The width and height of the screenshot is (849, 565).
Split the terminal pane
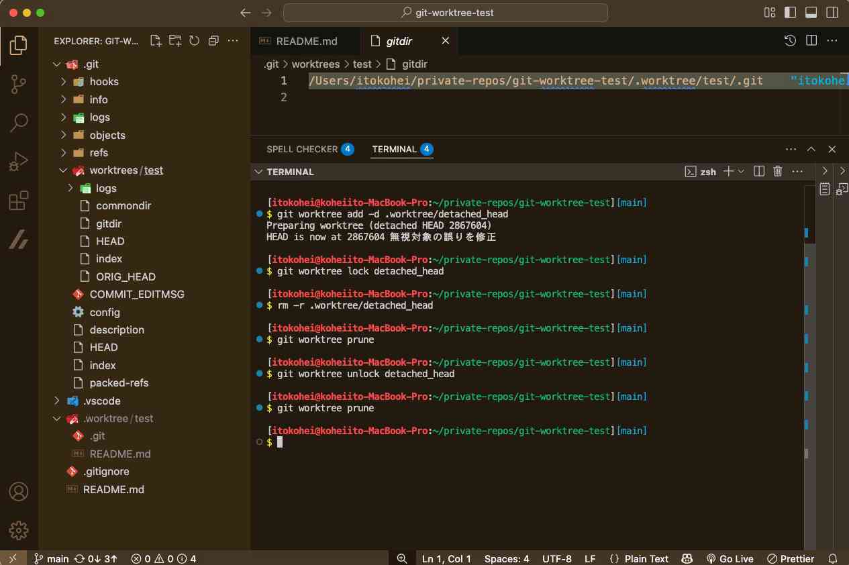759,172
